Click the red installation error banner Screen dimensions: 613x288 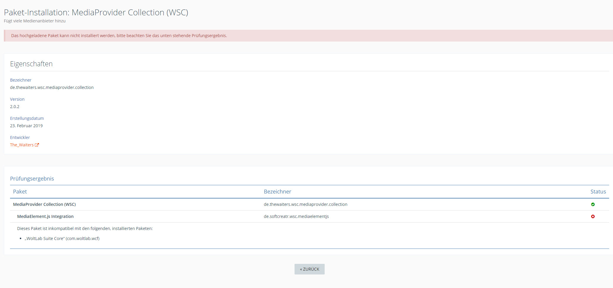point(119,36)
